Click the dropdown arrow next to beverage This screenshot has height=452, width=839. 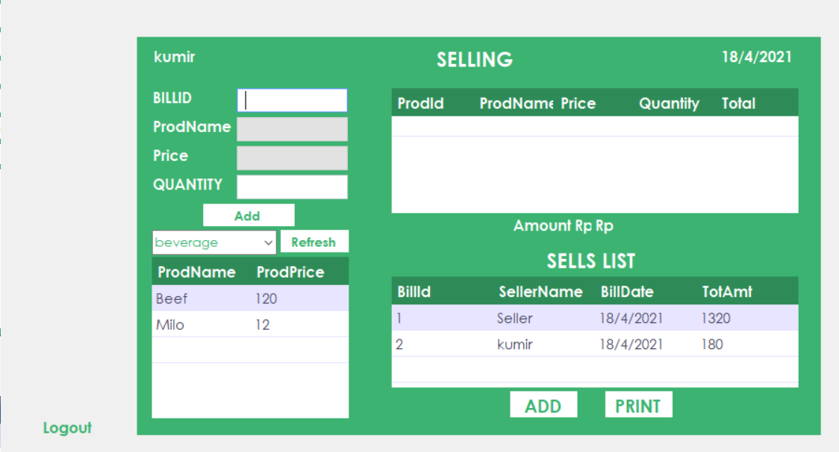(269, 242)
